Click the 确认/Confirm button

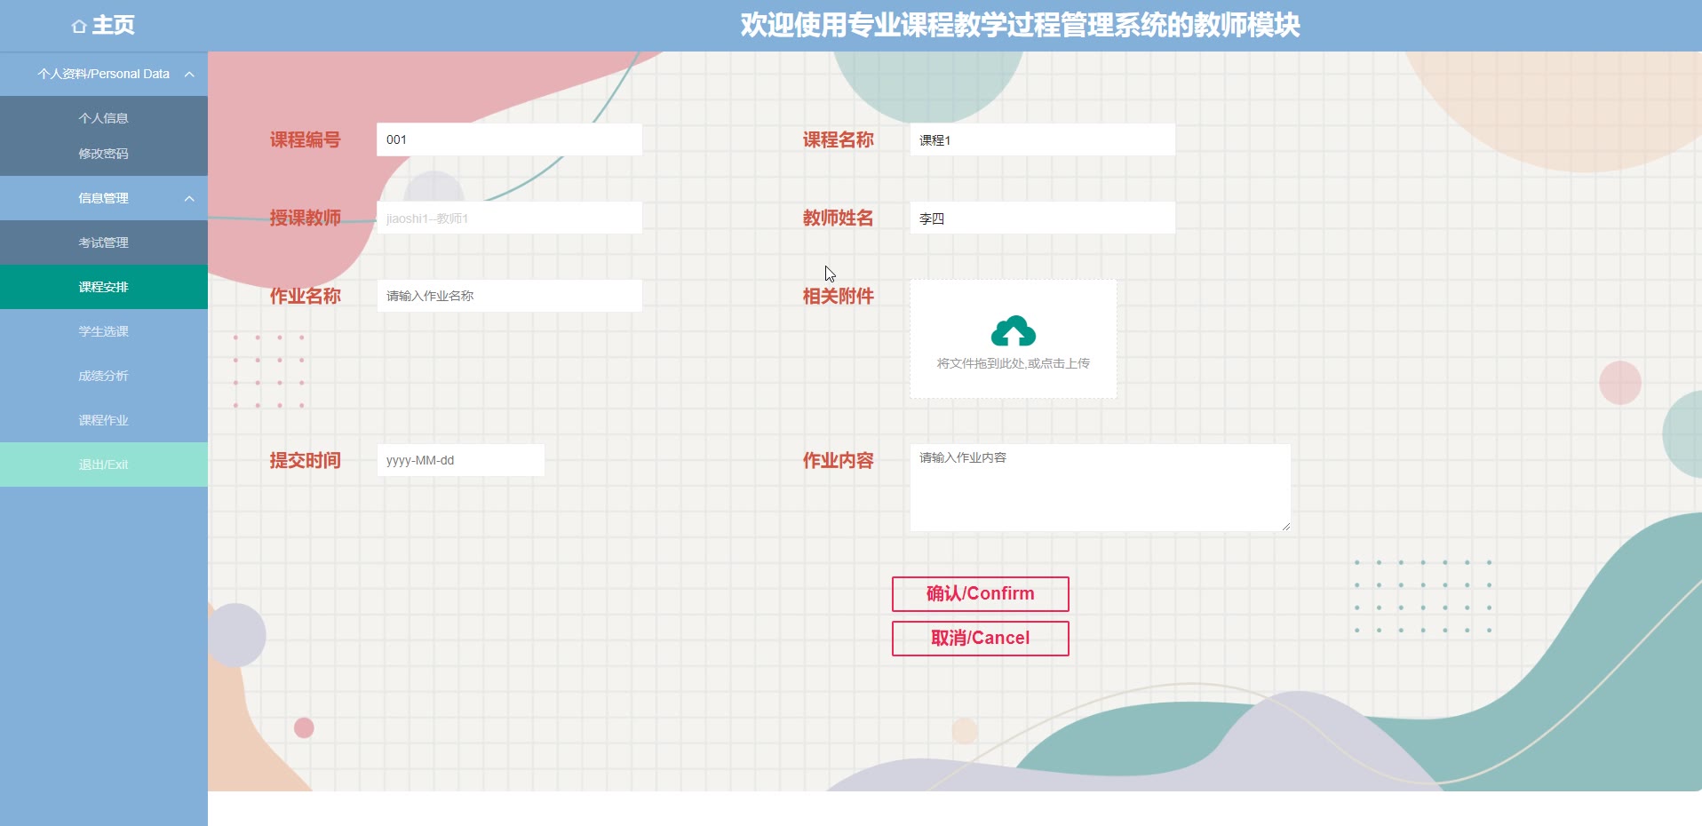point(980,594)
